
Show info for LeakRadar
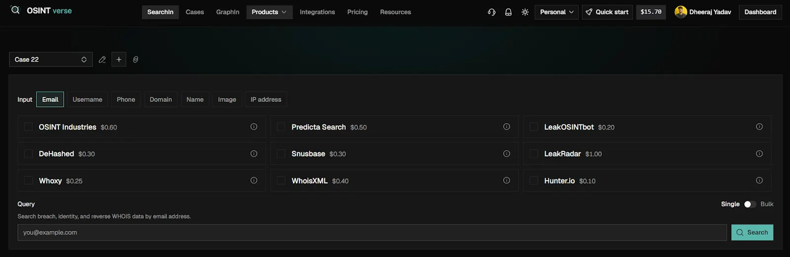(759, 154)
